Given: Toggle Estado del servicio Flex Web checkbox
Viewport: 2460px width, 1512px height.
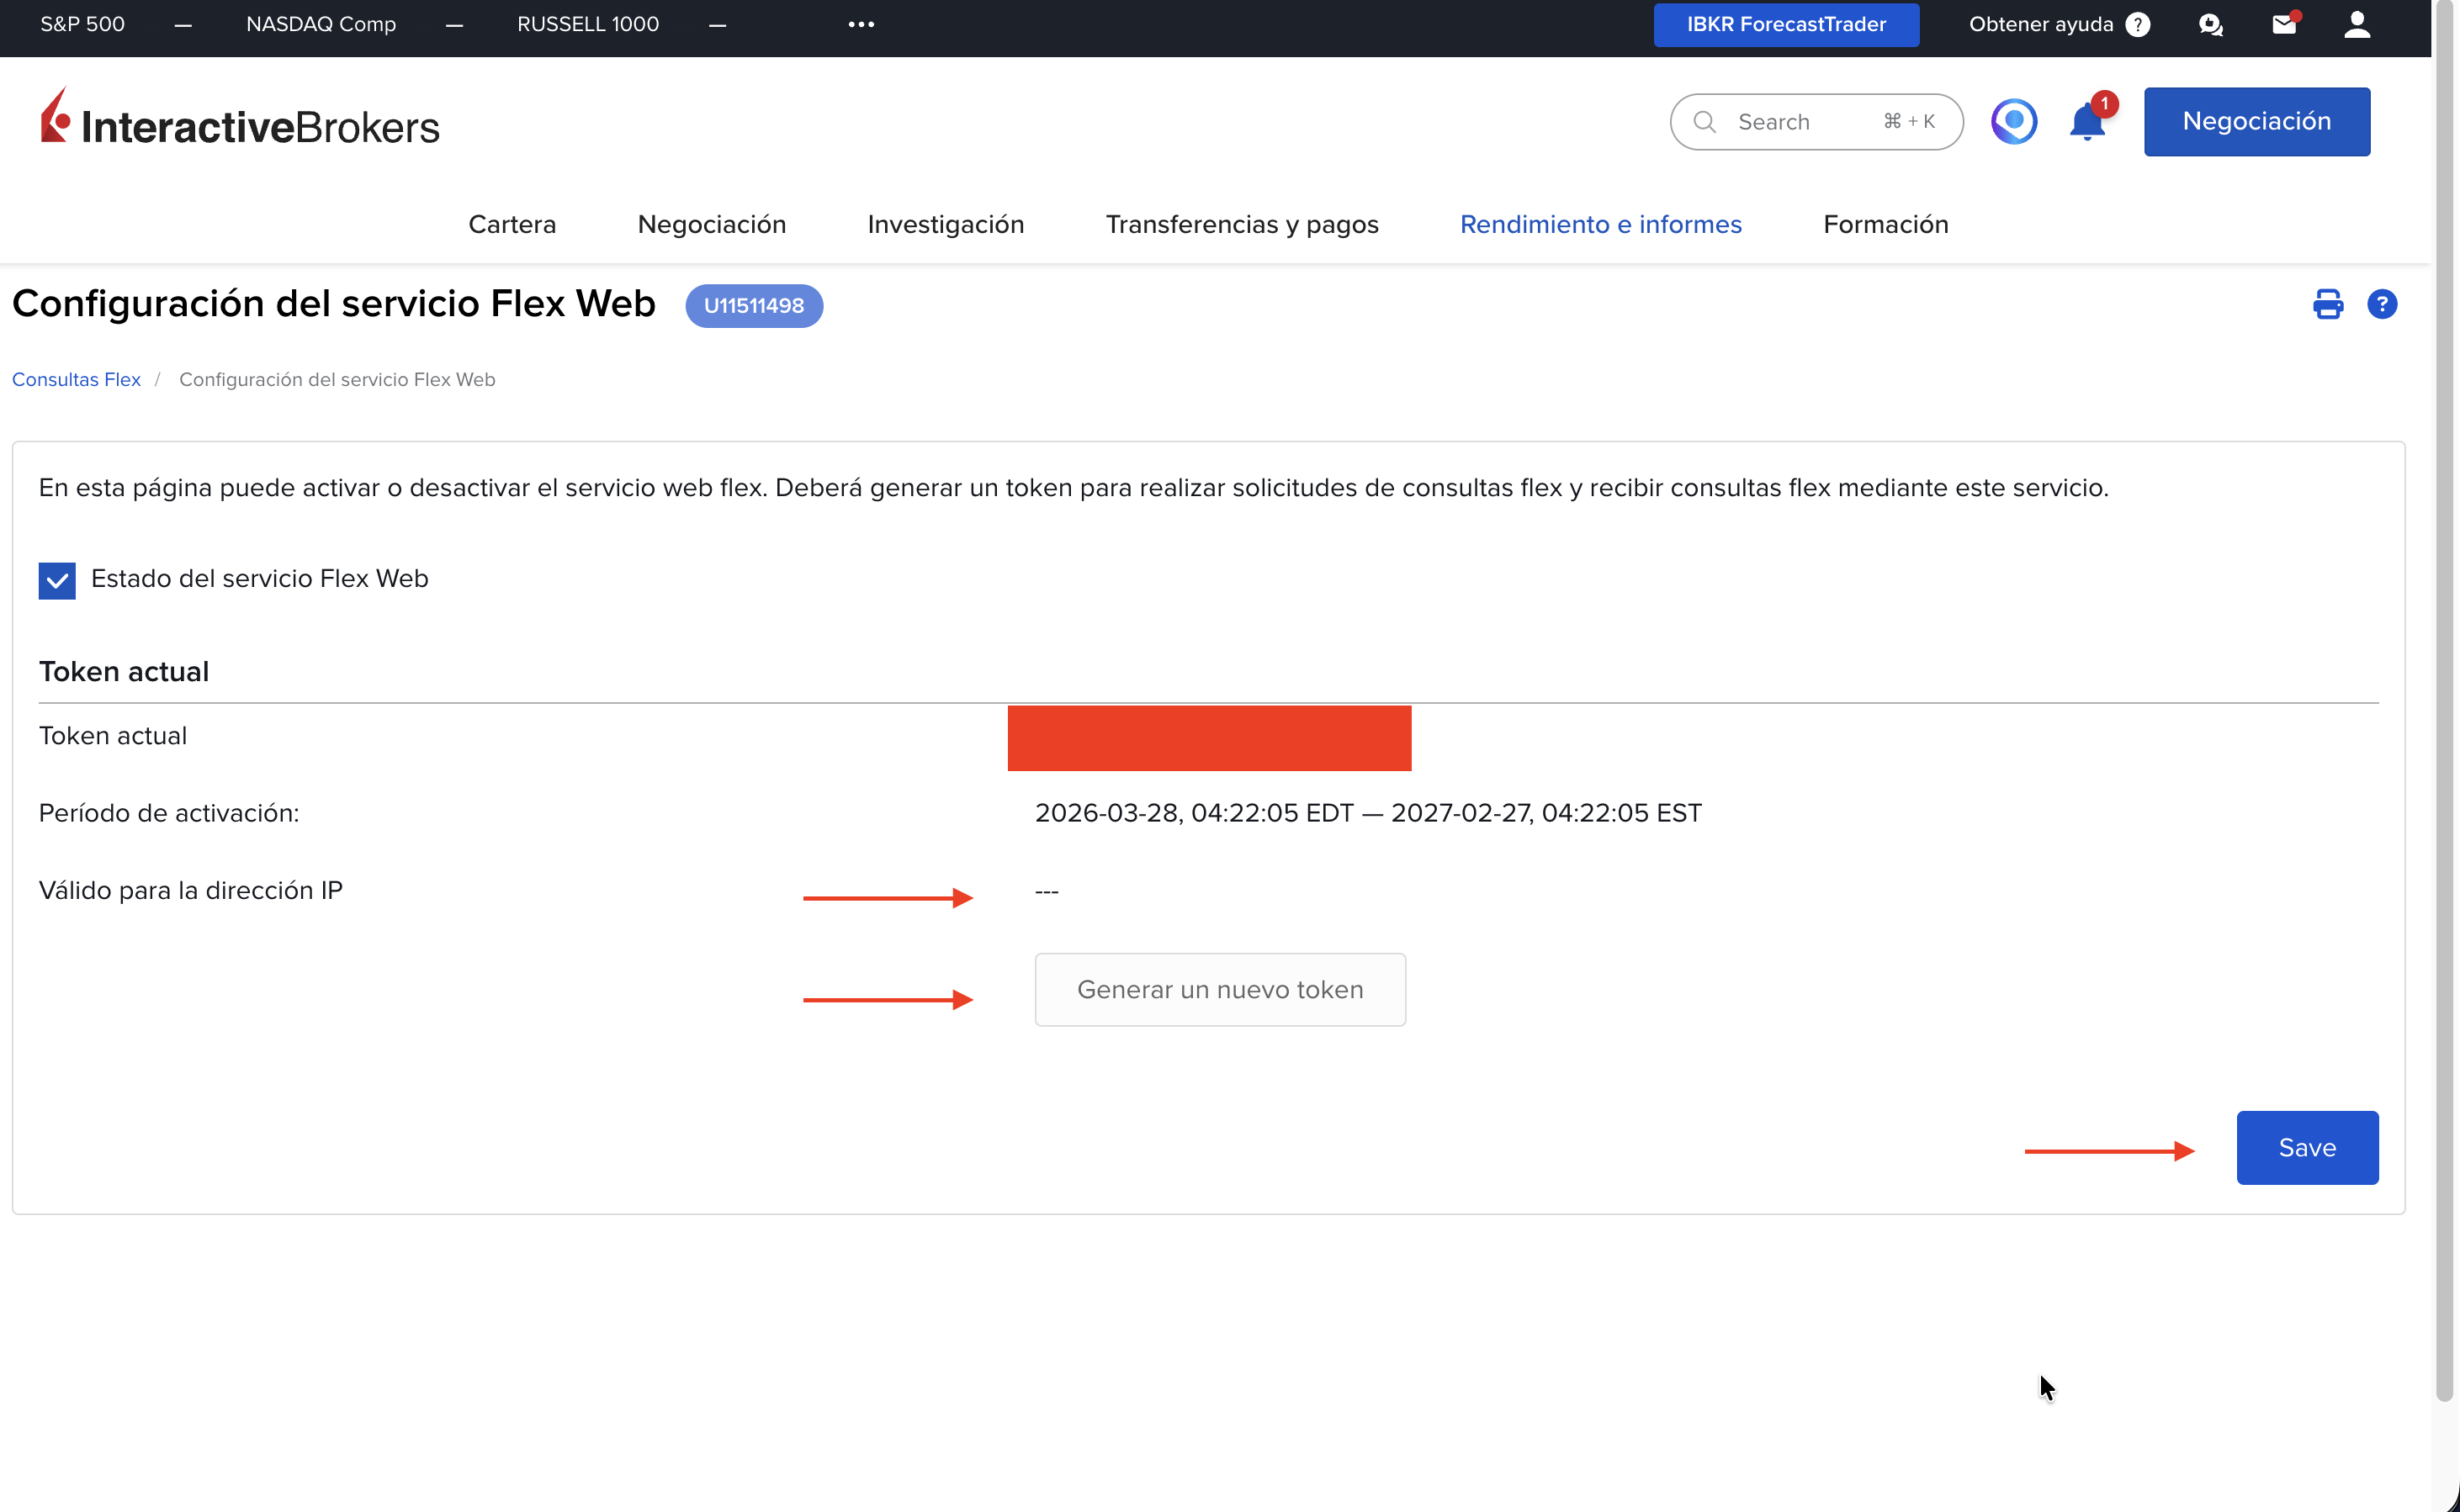Looking at the screenshot, I should [57, 580].
